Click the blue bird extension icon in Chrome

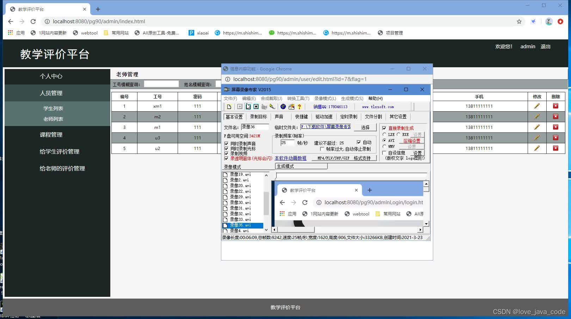[x=534, y=21]
